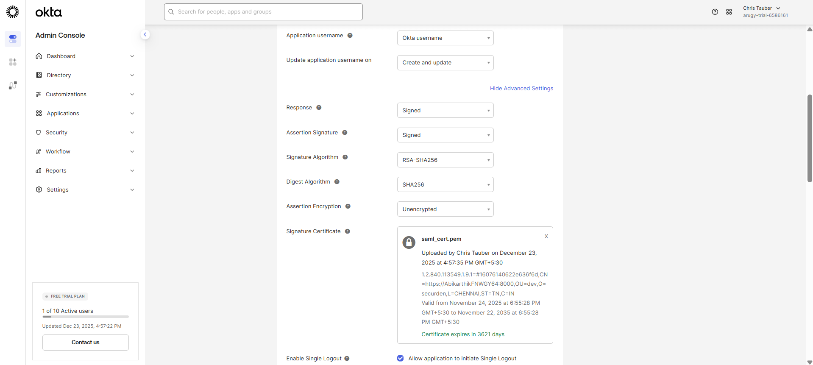Click the Dashboard home icon
Viewport: 813px width, 365px height.
click(39, 56)
